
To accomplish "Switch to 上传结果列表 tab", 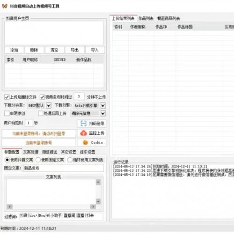I will click(x=123, y=18).
